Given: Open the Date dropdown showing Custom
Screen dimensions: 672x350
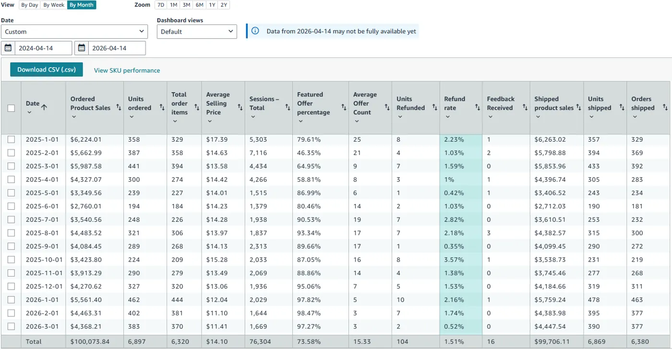Looking at the screenshot, I should (74, 31).
